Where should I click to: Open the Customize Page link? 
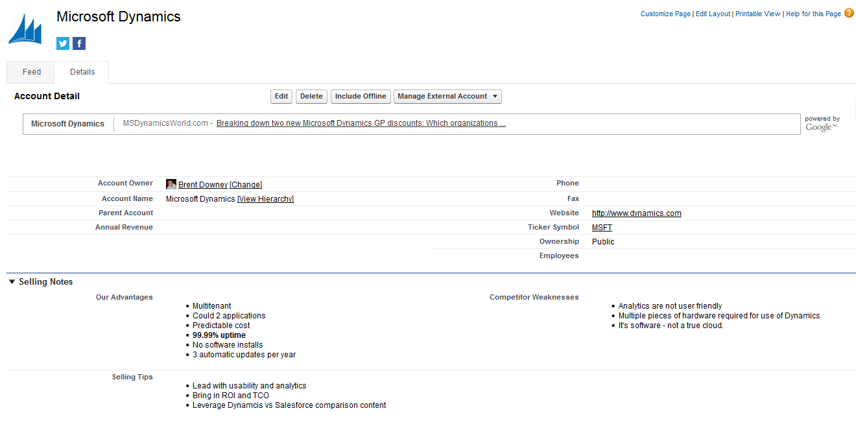tap(665, 13)
